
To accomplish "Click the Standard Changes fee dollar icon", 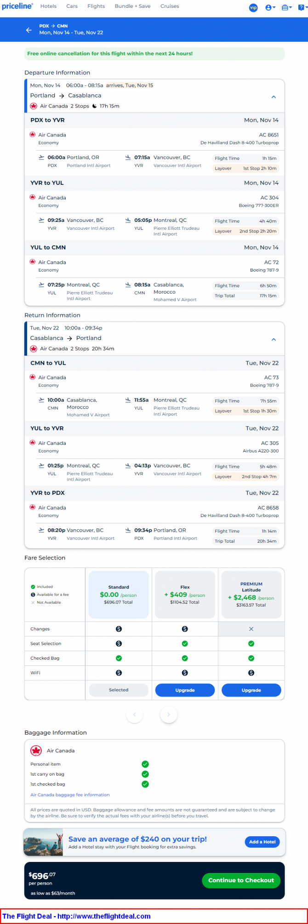I will [119, 629].
